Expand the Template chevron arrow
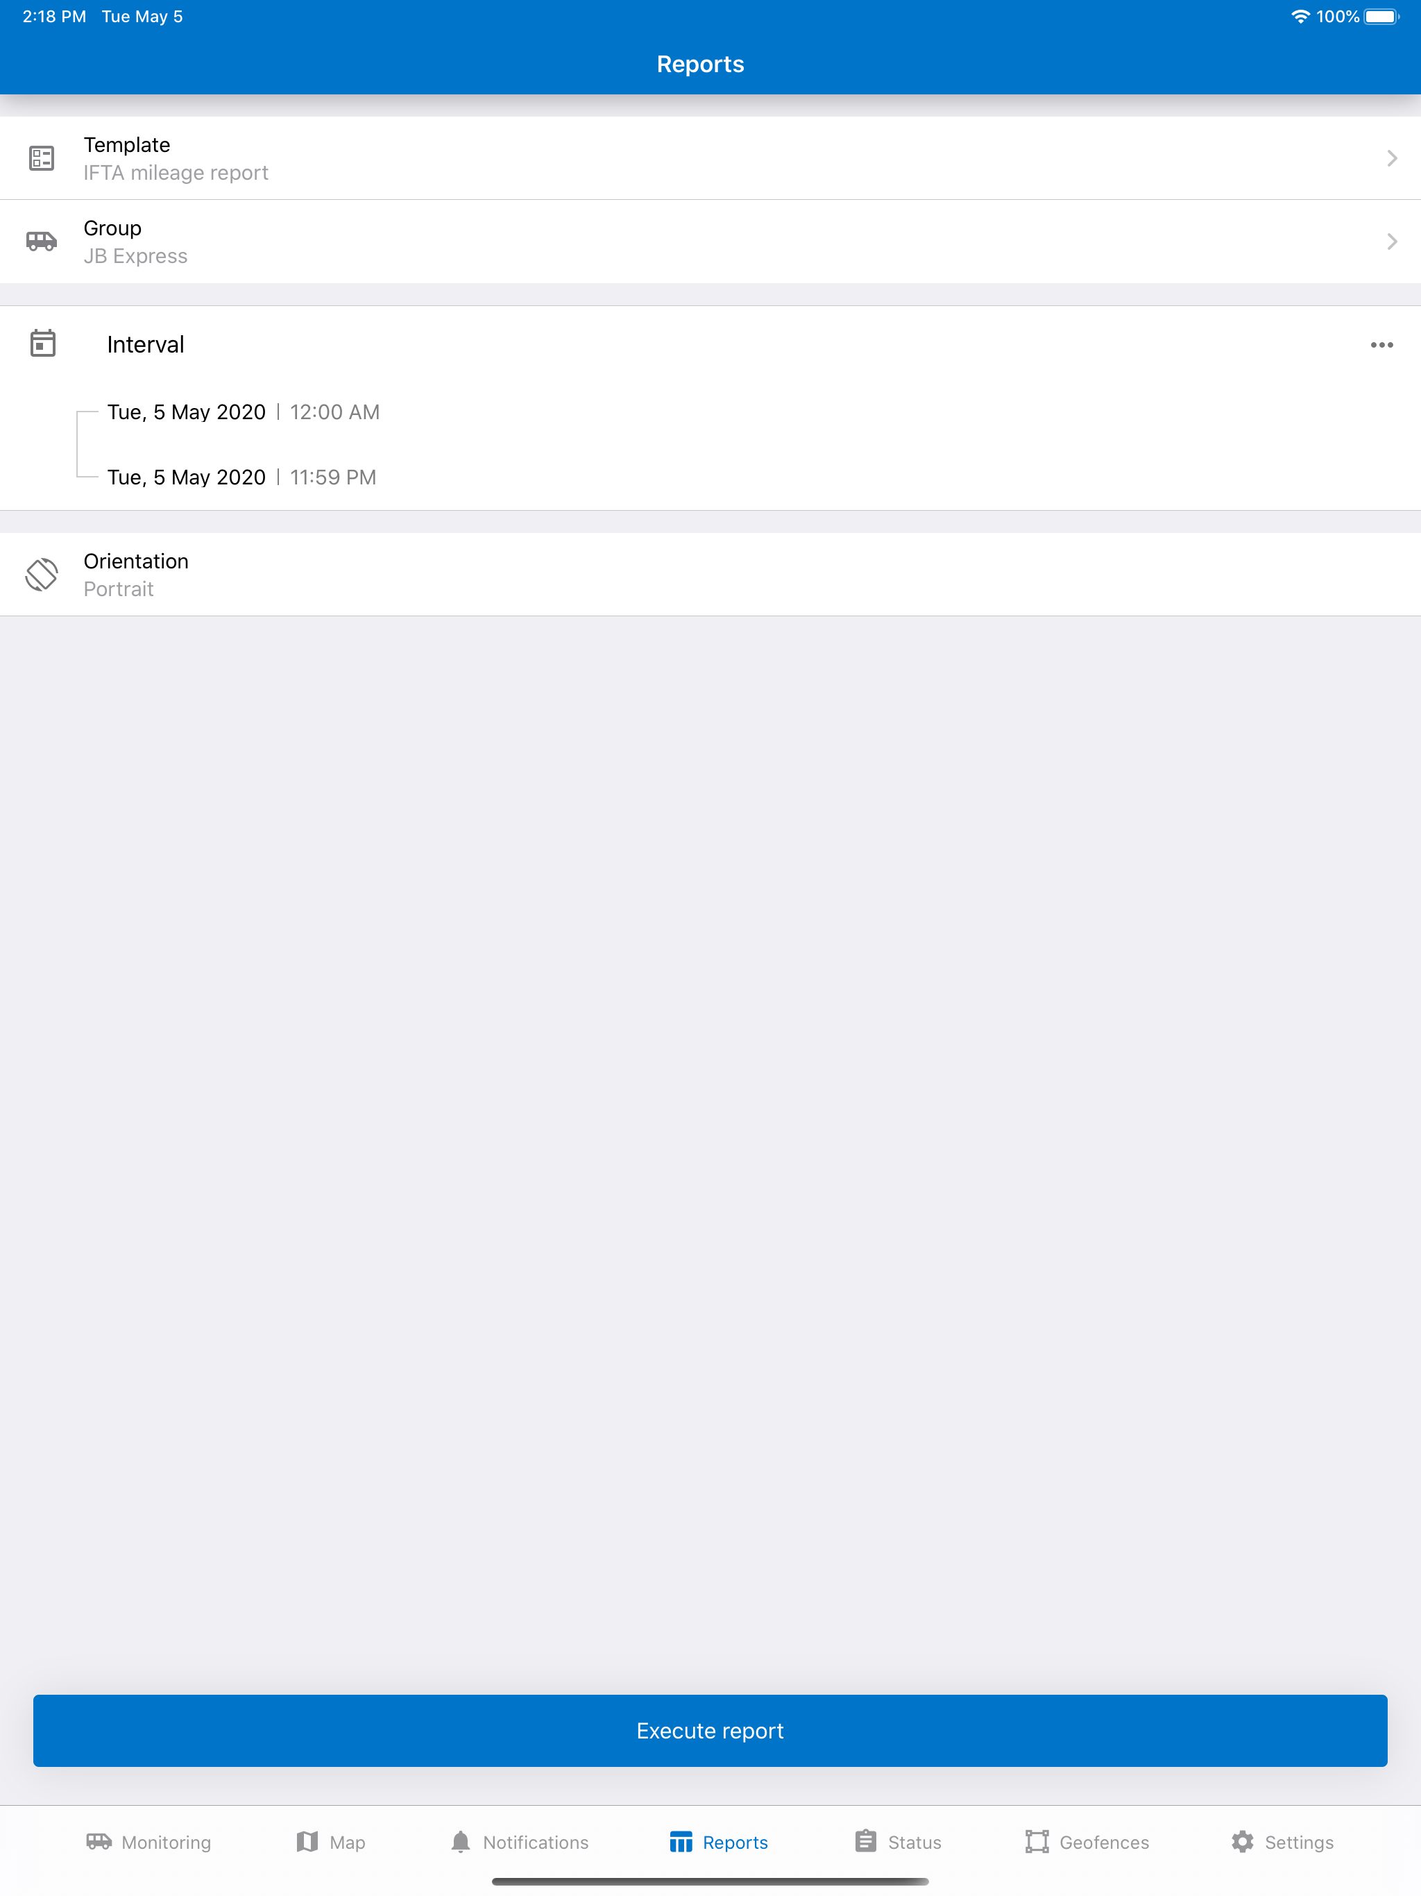The width and height of the screenshot is (1421, 1896). pos(1392,158)
